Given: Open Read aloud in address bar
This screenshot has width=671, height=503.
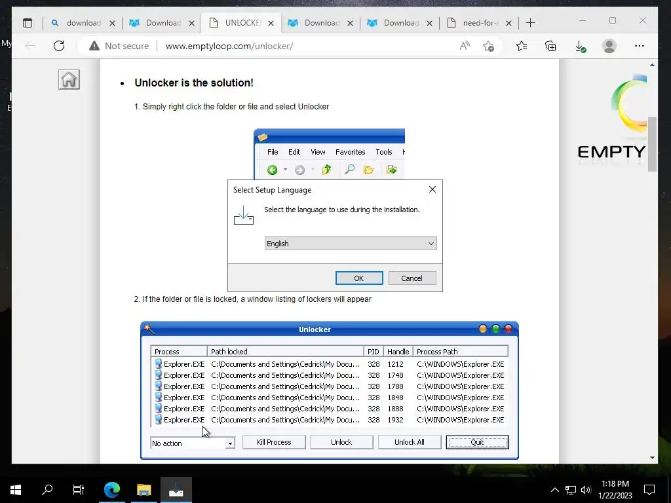Looking at the screenshot, I should coord(465,46).
